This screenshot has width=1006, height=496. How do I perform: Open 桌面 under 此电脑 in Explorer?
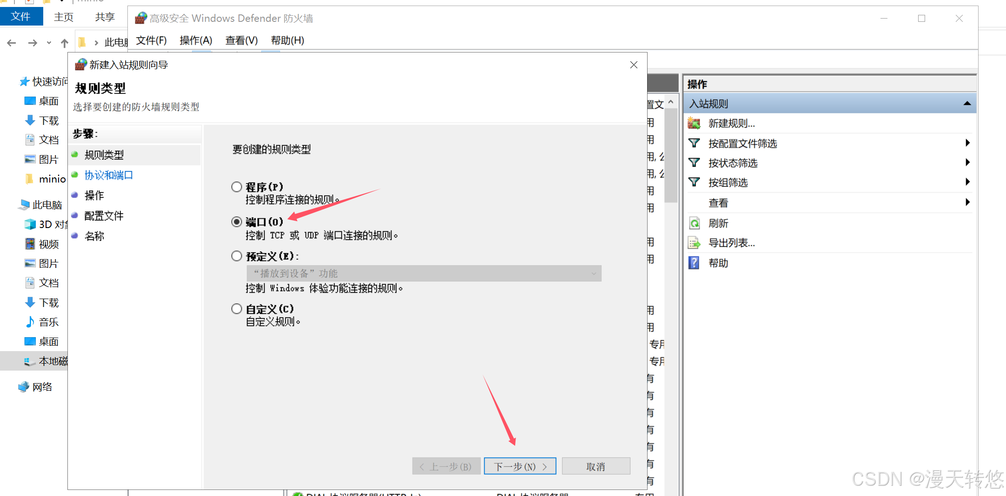click(48, 341)
